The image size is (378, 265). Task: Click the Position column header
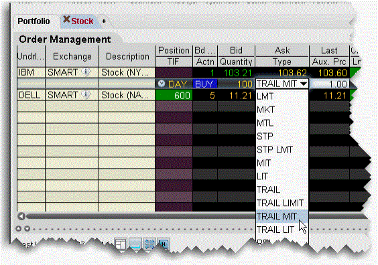(174, 51)
